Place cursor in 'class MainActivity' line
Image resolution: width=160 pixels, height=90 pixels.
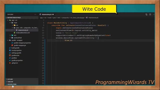pyautogui.click(x=70, y=23)
